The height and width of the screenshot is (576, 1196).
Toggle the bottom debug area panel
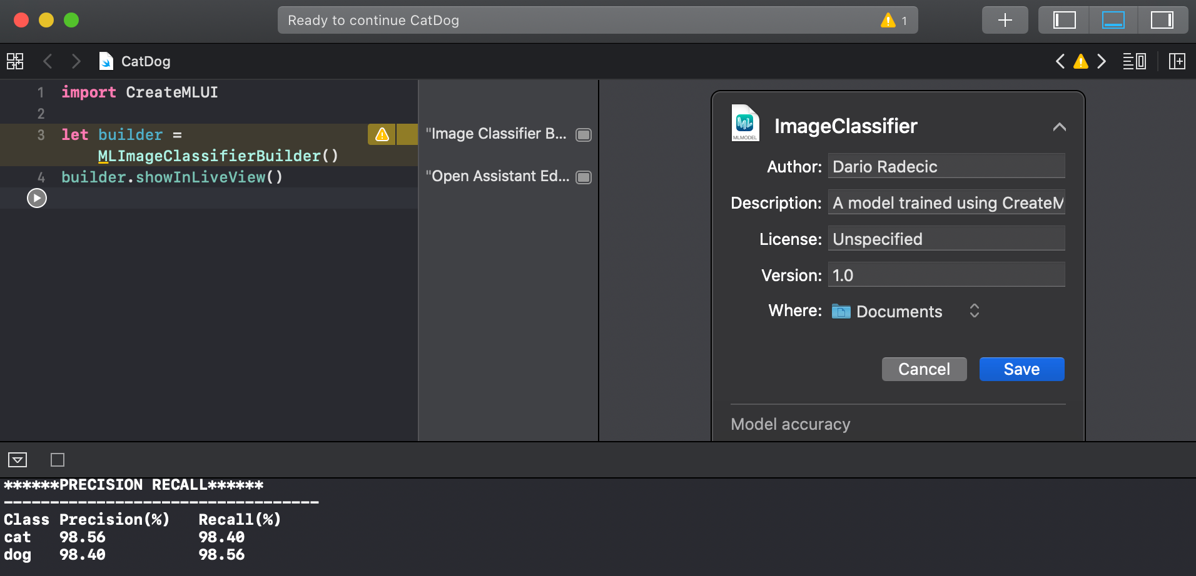tap(1113, 20)
